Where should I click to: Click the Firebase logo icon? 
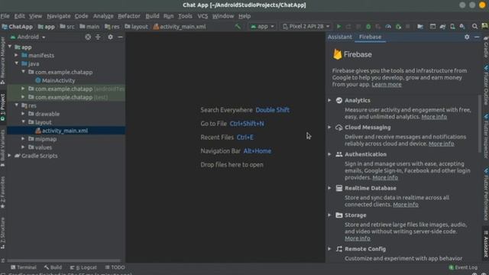tap(337, 54)
